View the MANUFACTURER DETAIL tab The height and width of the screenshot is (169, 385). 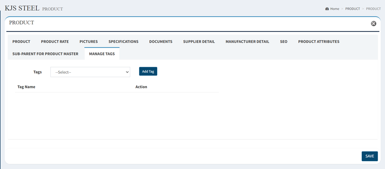247,41
